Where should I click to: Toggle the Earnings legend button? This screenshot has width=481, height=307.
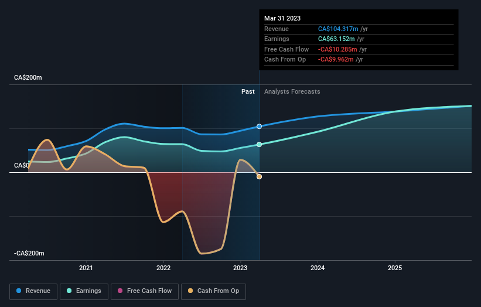coord(84,291)
